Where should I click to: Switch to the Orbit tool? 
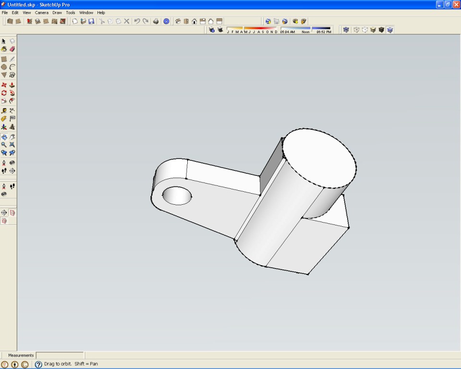4,137
